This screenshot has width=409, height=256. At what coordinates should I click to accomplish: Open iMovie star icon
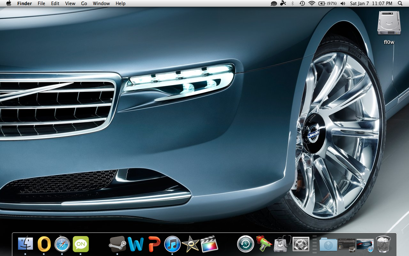pyautogui.click(x=190, y=244)
